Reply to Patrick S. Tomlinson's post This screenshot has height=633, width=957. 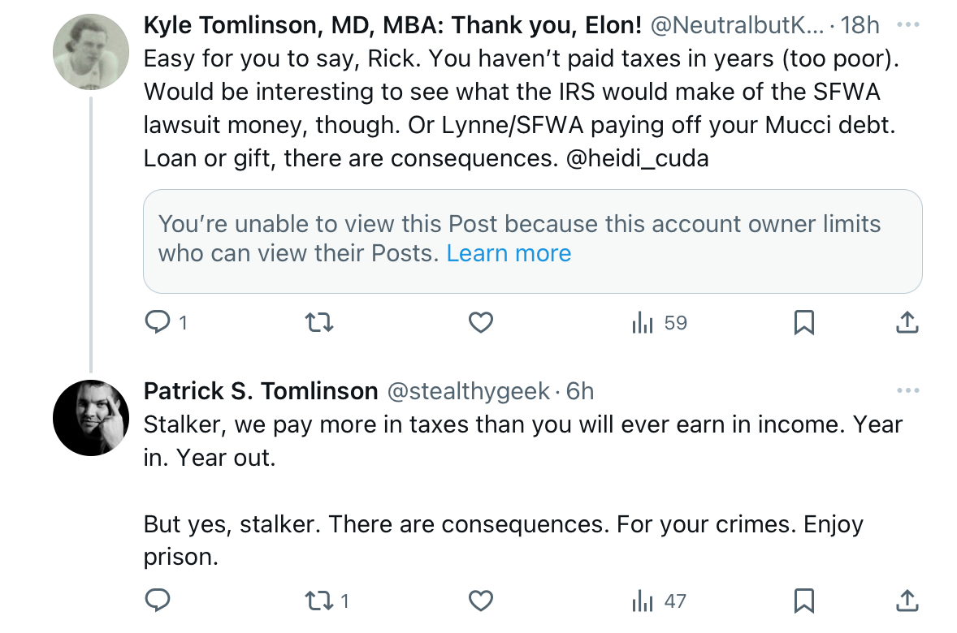point(158,601)
